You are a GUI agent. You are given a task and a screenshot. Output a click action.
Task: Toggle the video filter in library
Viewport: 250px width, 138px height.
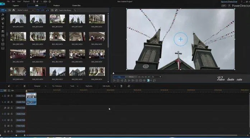pos(38,10)
